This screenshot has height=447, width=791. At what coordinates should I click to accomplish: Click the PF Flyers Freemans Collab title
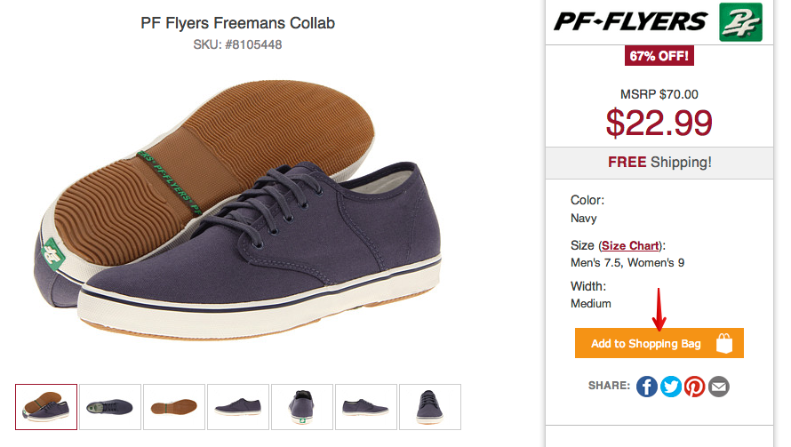coord(238,22)
